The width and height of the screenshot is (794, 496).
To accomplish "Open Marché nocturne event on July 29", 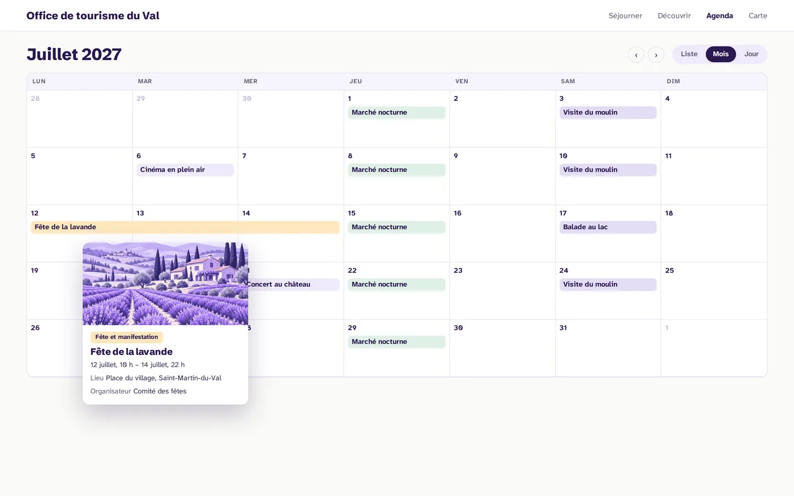I will [x=396, y=342].
